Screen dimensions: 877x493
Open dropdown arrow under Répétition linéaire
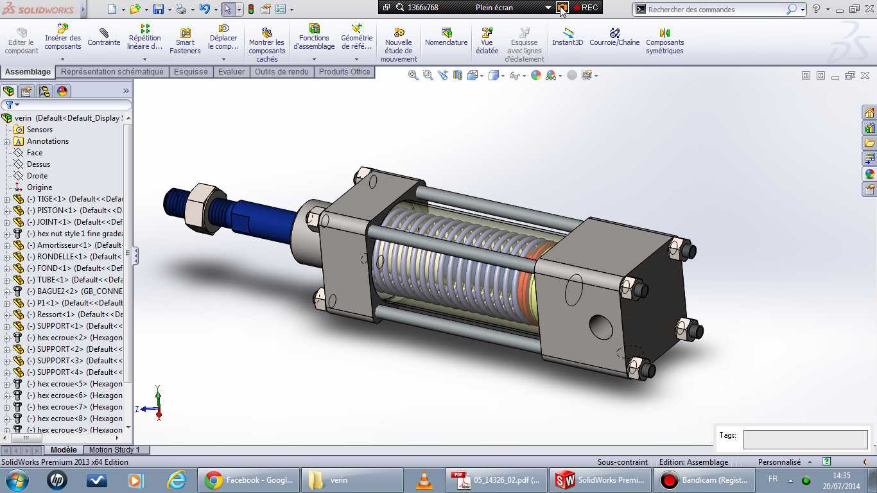coord(144,59)
